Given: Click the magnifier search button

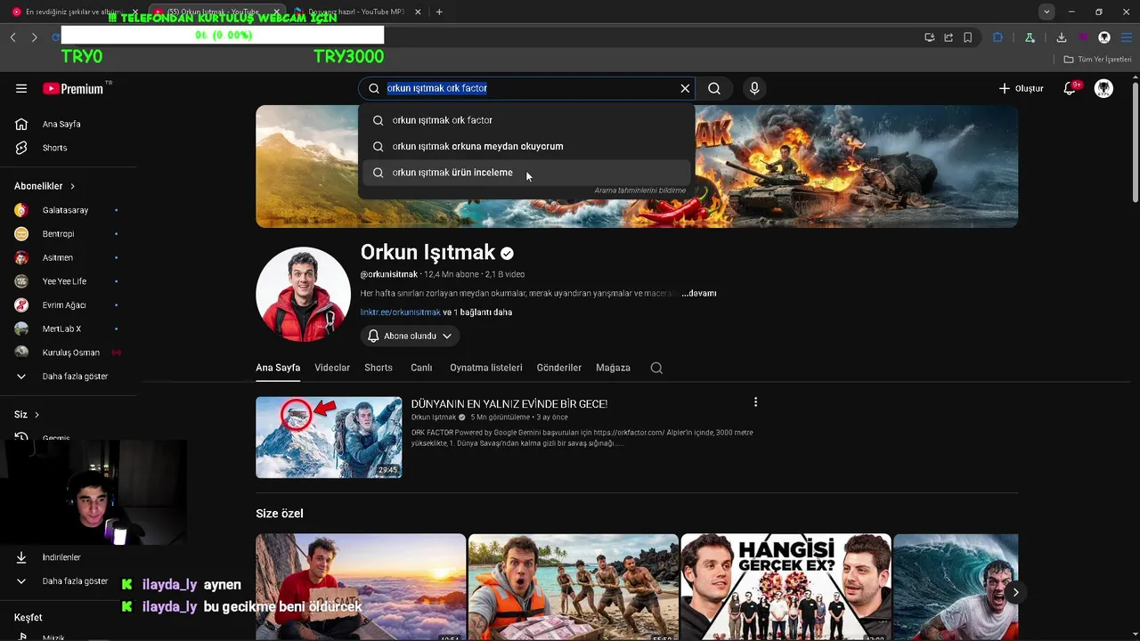Looking at the screenshot, I should [714, 88].
